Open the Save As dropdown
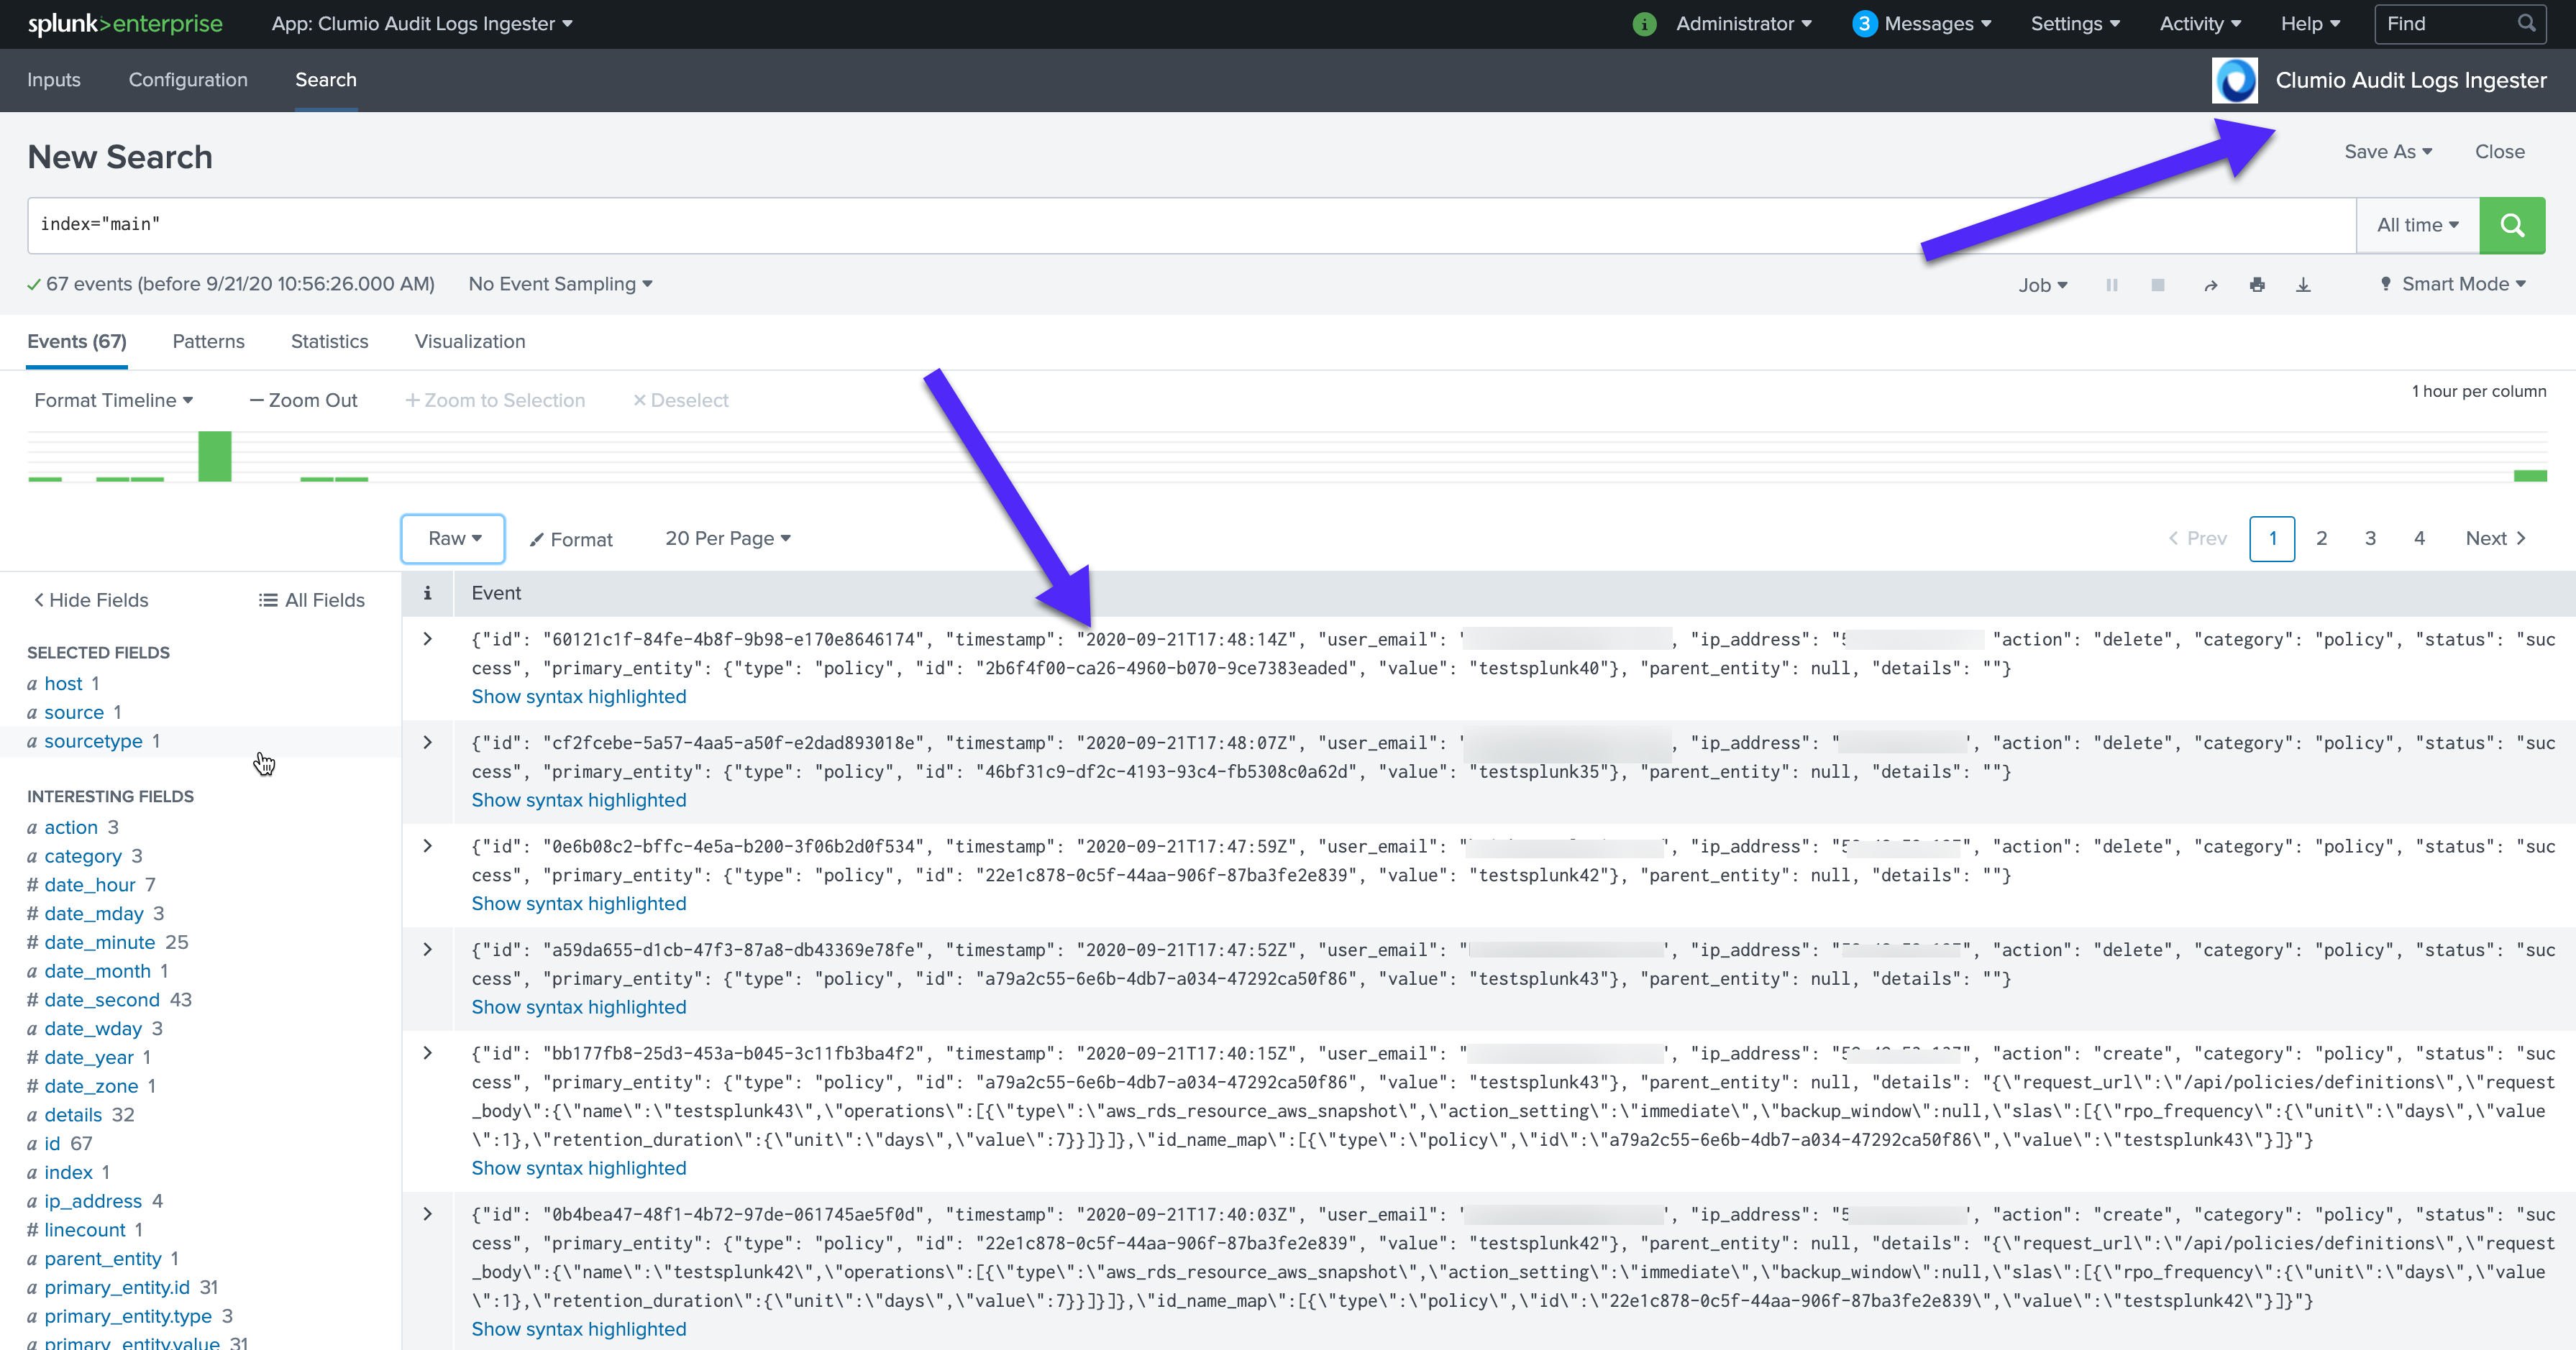This screenshot has height=1350, width=2576. pos(2388,152)
